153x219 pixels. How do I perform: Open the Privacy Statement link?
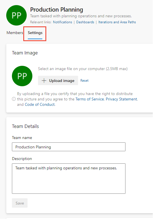tap(121, 99)
